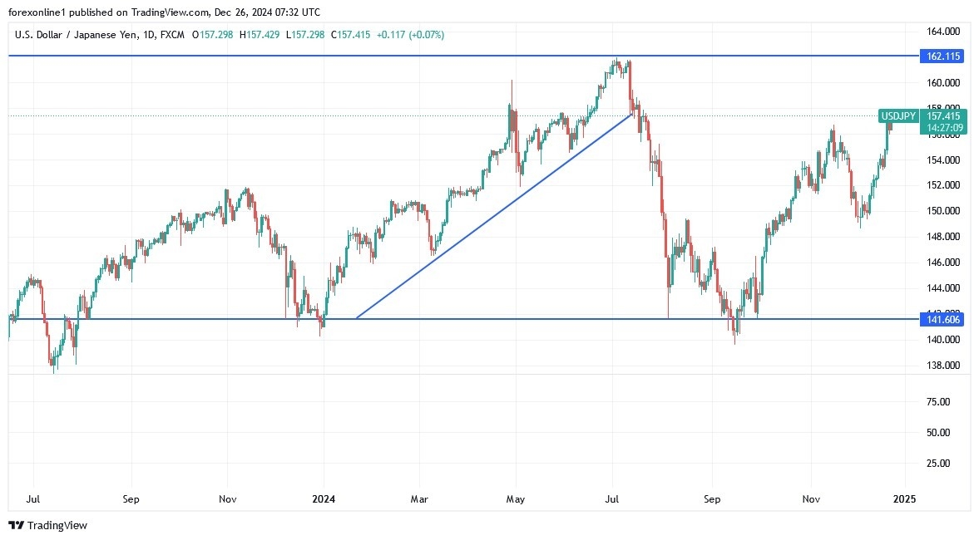Click the 164.000 price scale label
979x540 pixels.
tap(944, 32)
